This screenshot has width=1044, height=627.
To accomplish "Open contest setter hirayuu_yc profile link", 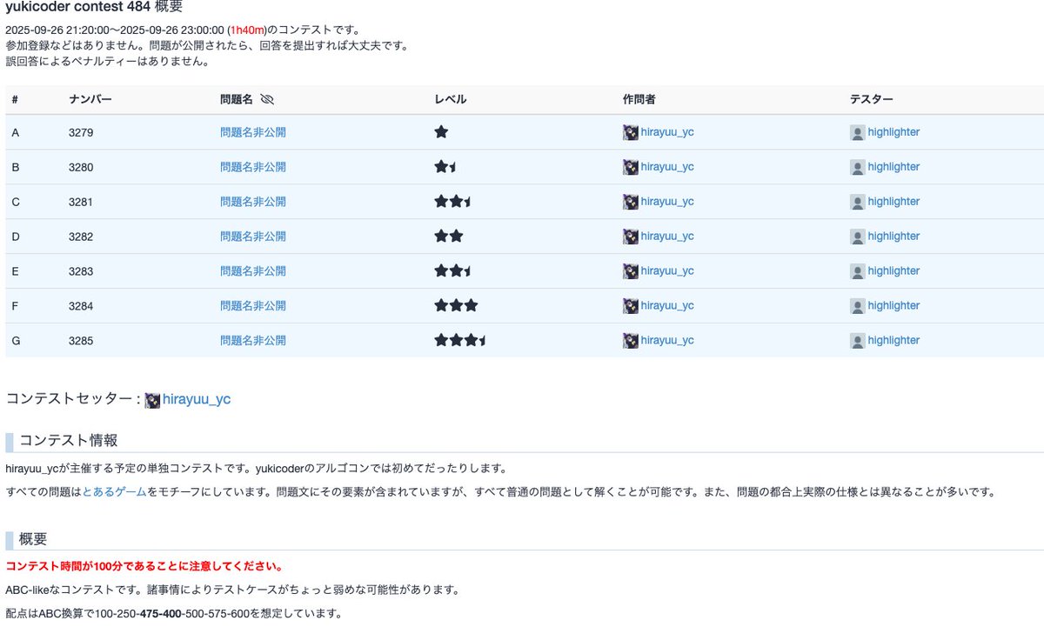I will pos(197,400).
